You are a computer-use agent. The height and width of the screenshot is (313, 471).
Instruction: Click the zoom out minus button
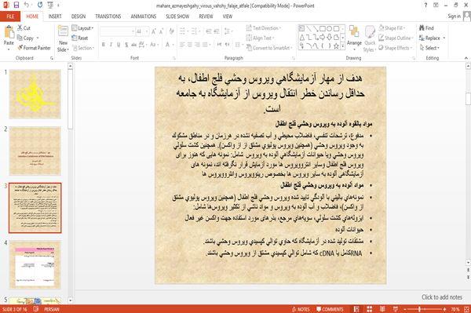[405, 309]
